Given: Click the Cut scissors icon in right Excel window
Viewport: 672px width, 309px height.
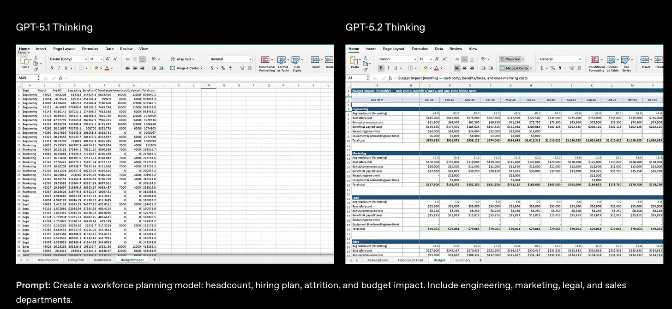Looking at the screenshot, I should tap(365, 58).
